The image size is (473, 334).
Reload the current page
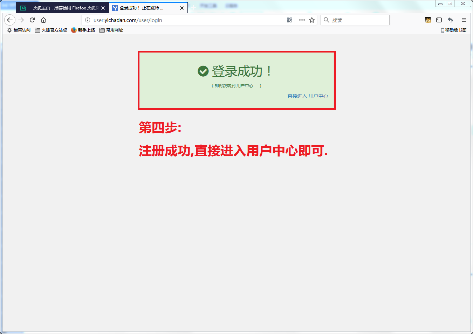click(x=32, y=20)
